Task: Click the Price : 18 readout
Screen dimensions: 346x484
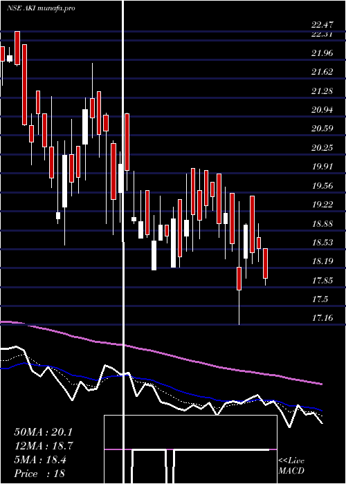Action: 39,474
